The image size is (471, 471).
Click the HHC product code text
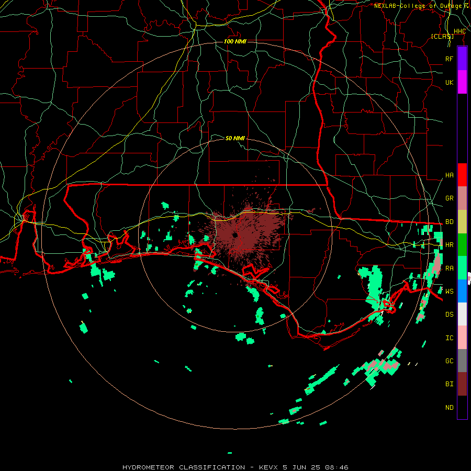tap(459, 31)
